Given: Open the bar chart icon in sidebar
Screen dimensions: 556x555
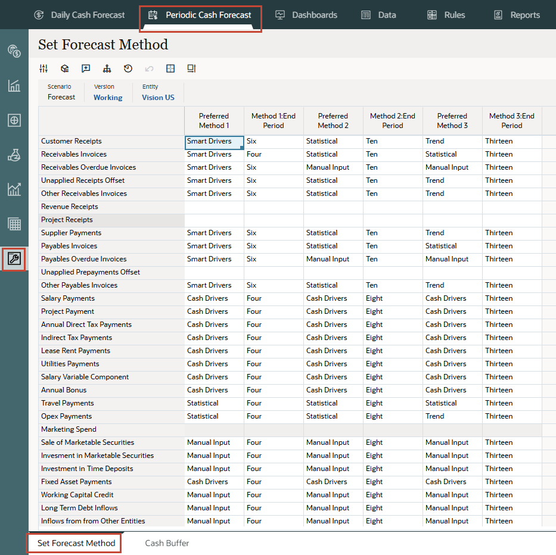Looking at the screenshot, I should (x=14, y=86).
